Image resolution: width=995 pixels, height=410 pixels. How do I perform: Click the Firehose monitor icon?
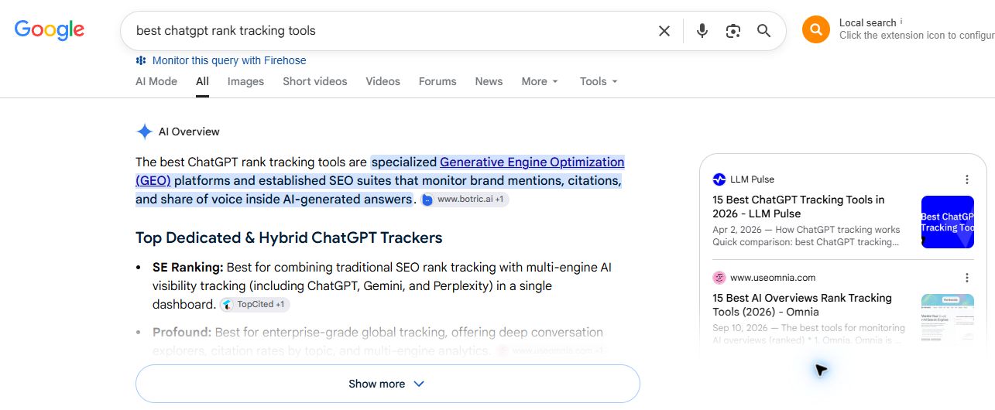(141, 60)
